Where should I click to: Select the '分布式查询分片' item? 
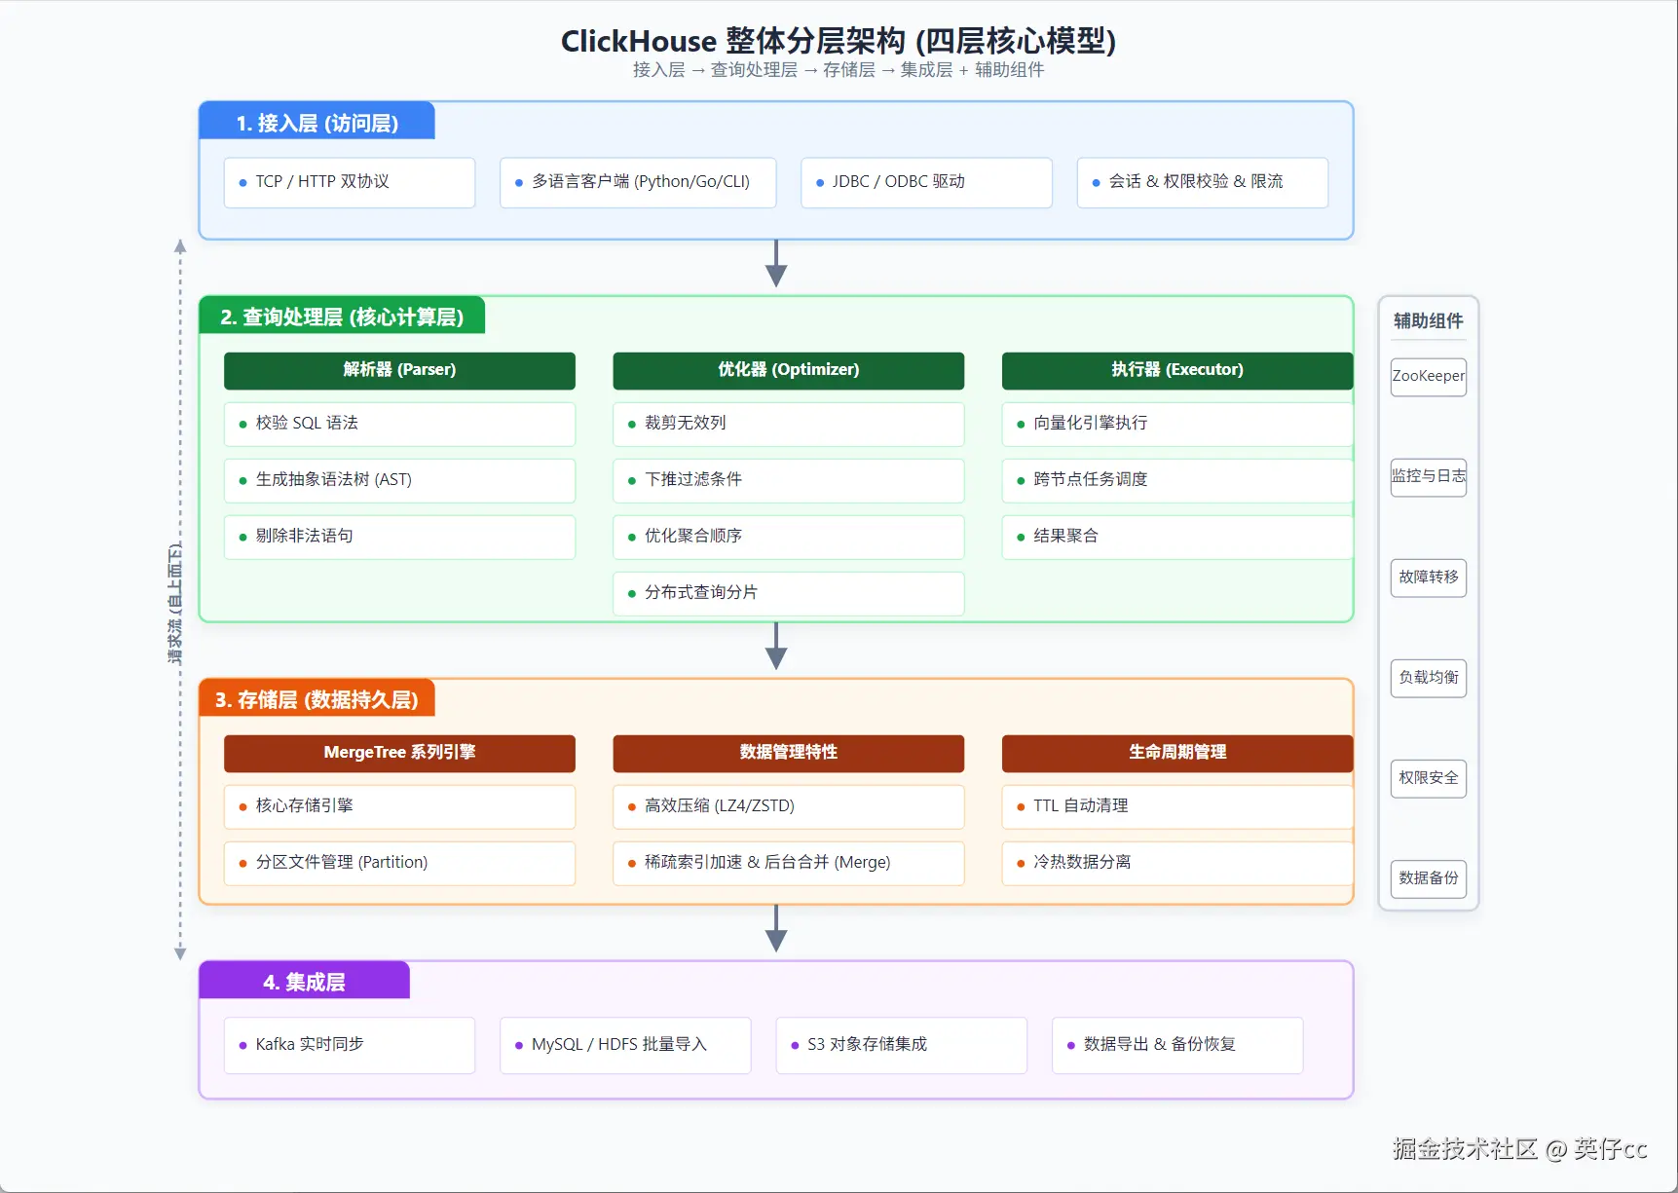pos(789,593)
